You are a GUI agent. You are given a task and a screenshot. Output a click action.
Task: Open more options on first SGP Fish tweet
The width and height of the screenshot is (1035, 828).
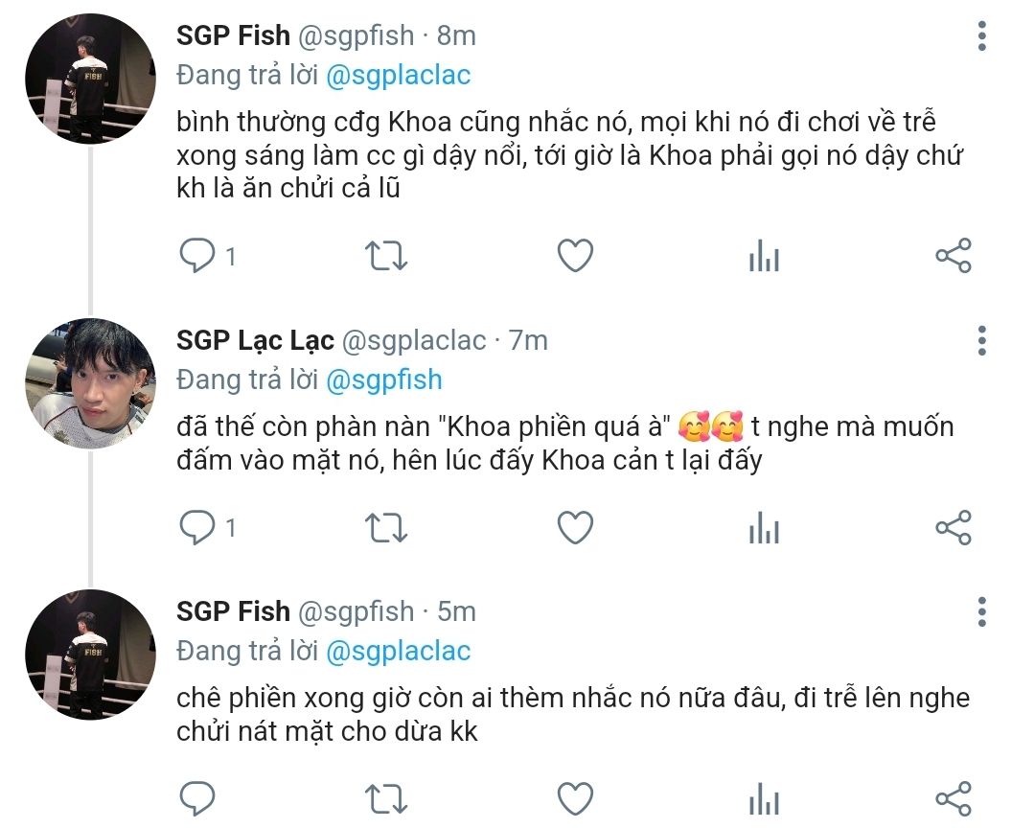(x=981, y=37)
